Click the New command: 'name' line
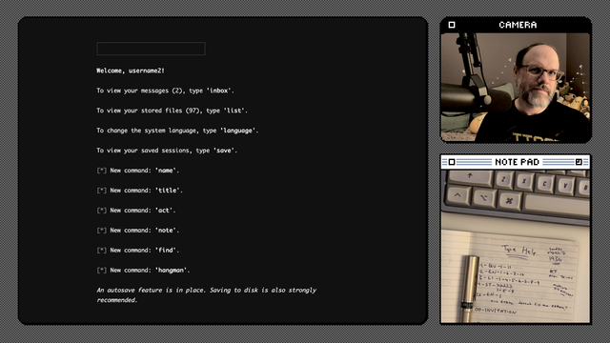This screenshot has width=610, height=343. pyautogui.click(x=138, y=171)
